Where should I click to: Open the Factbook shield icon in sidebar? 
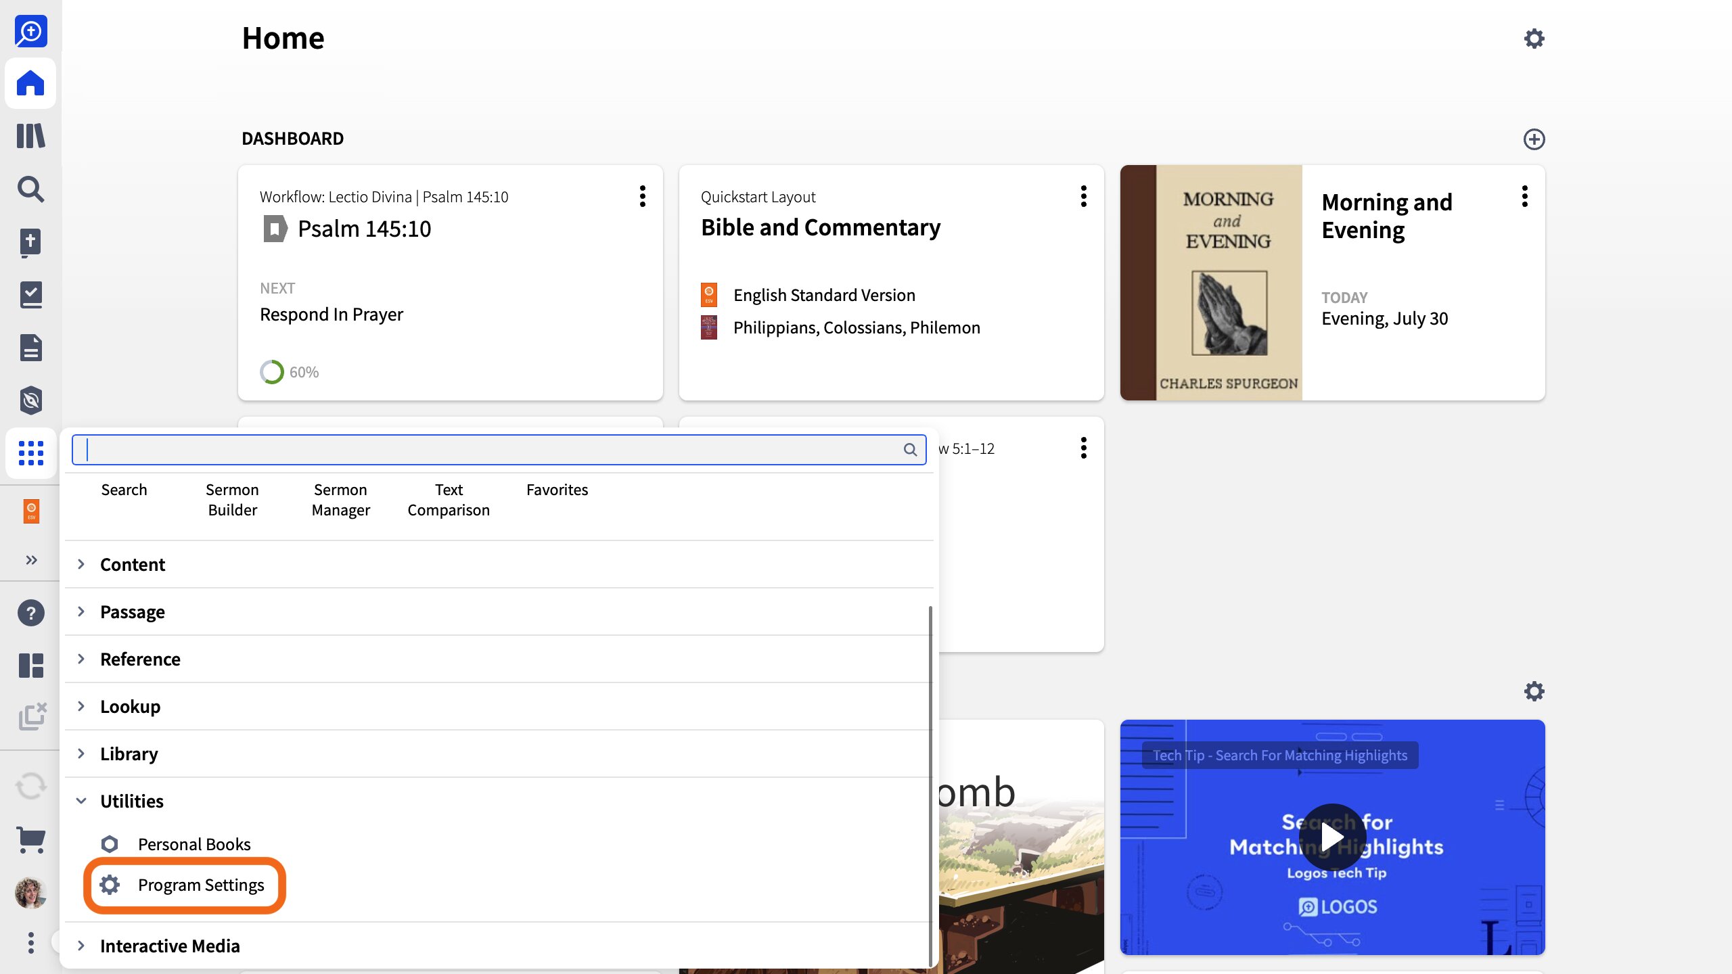30,400
